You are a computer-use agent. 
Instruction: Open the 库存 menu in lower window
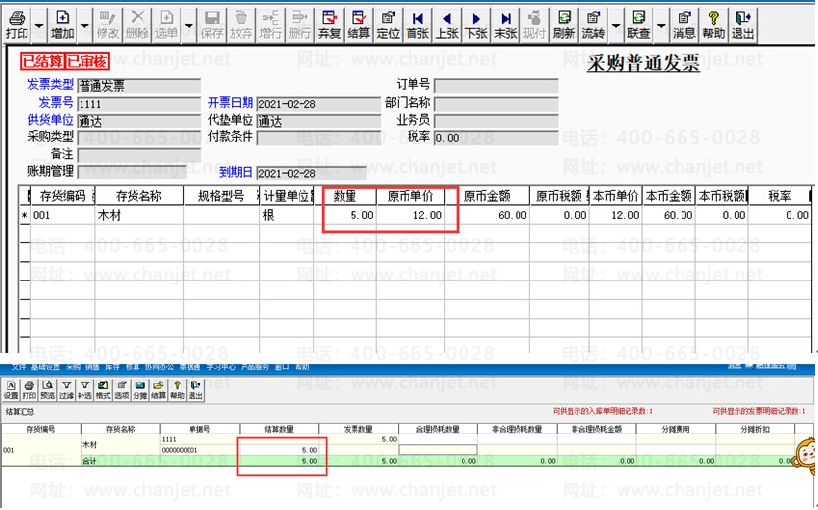[112, 367]
